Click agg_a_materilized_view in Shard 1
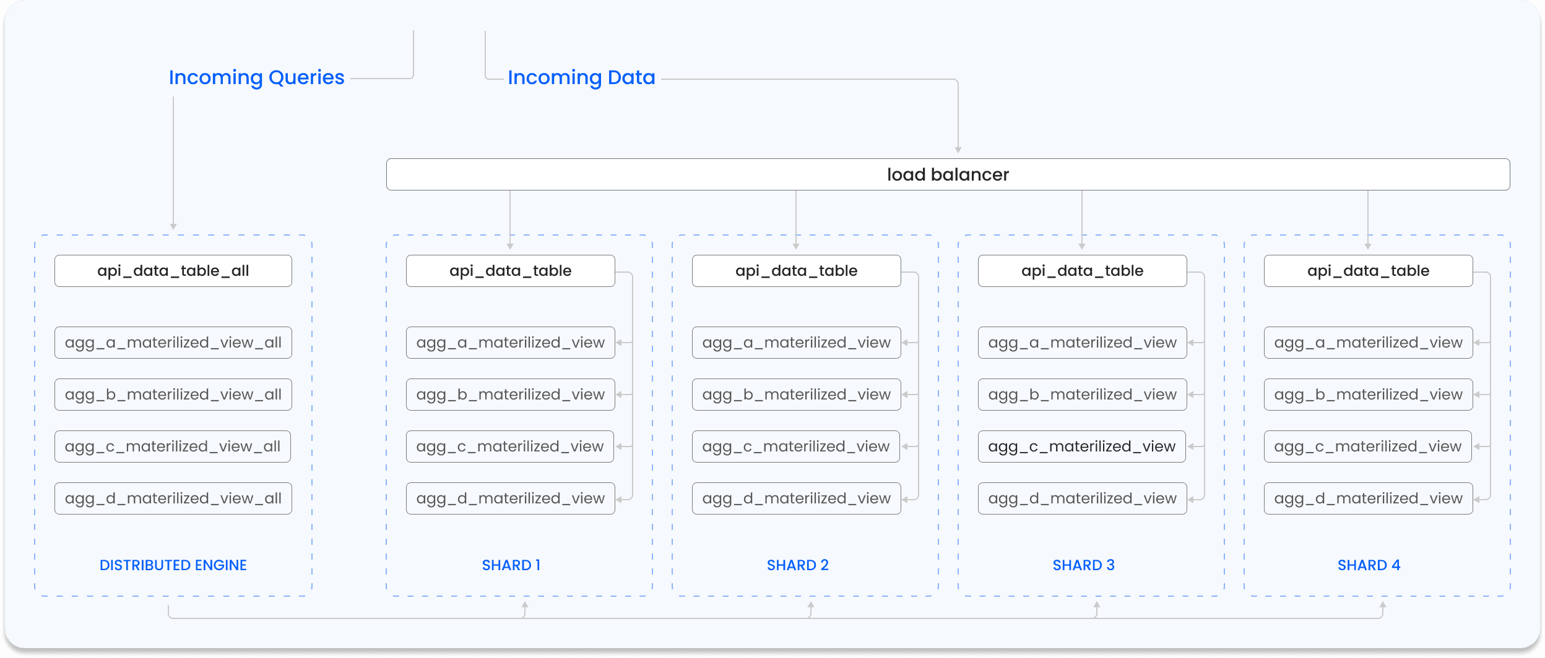This screenshot has width=1545, height=658. click(x=510, y=343)
